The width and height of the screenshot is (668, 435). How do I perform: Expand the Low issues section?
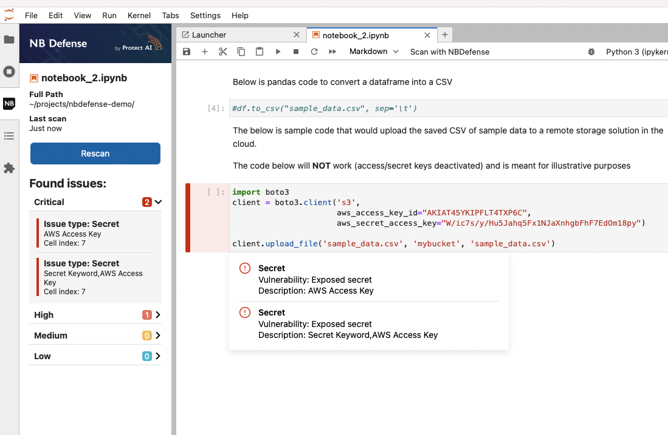(158, 356)
